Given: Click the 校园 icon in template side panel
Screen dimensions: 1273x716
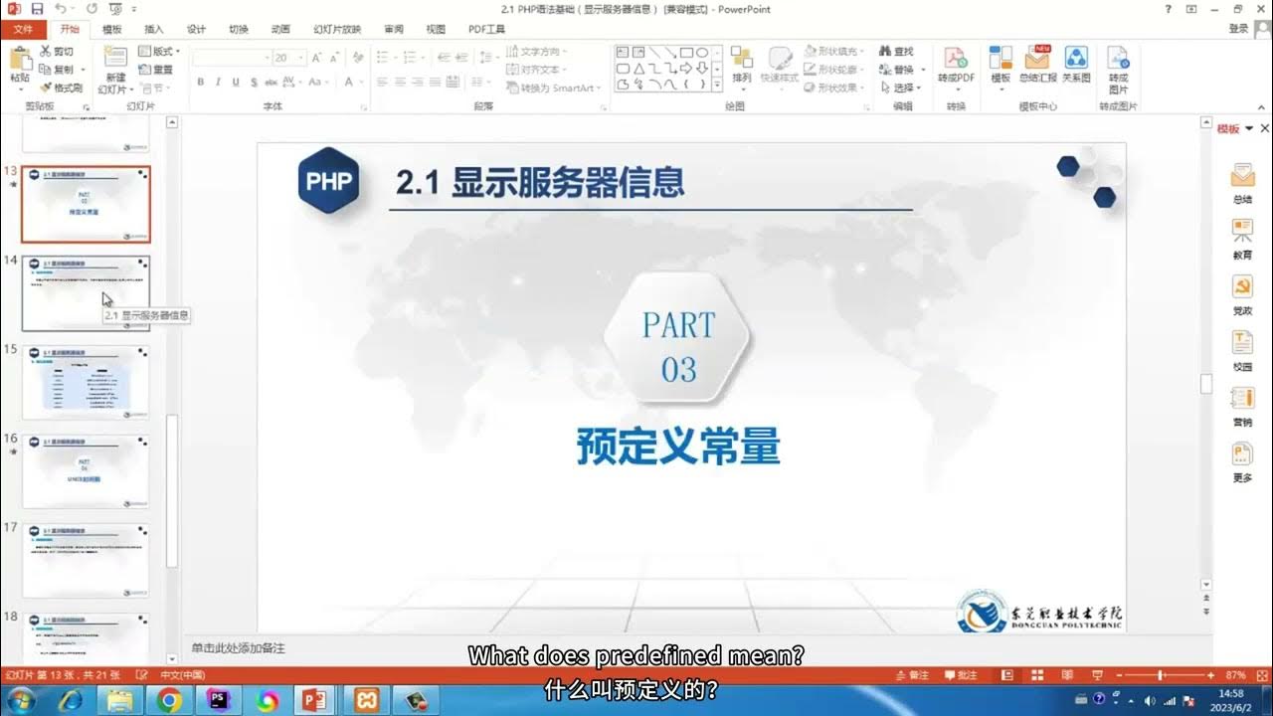Looking at the screenshot, I should (x=1242, y=343).
